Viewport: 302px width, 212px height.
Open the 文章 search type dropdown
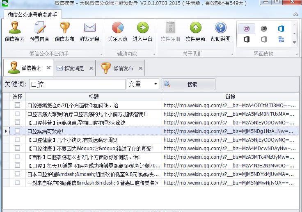(156, 84)
